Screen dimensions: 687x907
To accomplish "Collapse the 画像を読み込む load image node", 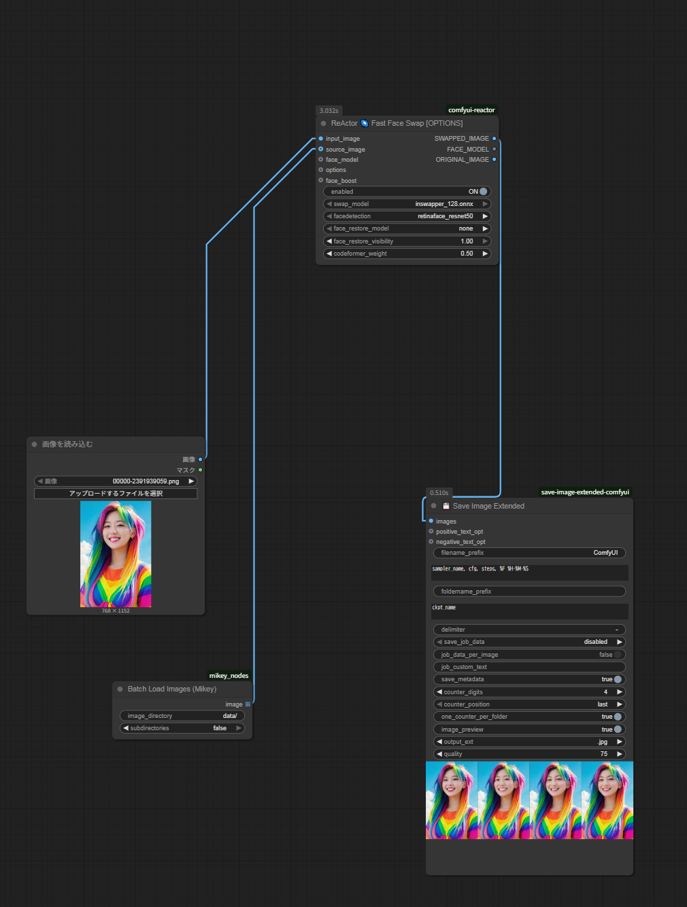I will point(34,445).
